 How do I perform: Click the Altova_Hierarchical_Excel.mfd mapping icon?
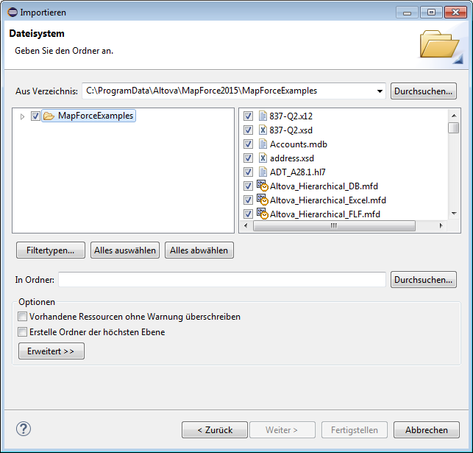tap(262, 200)
